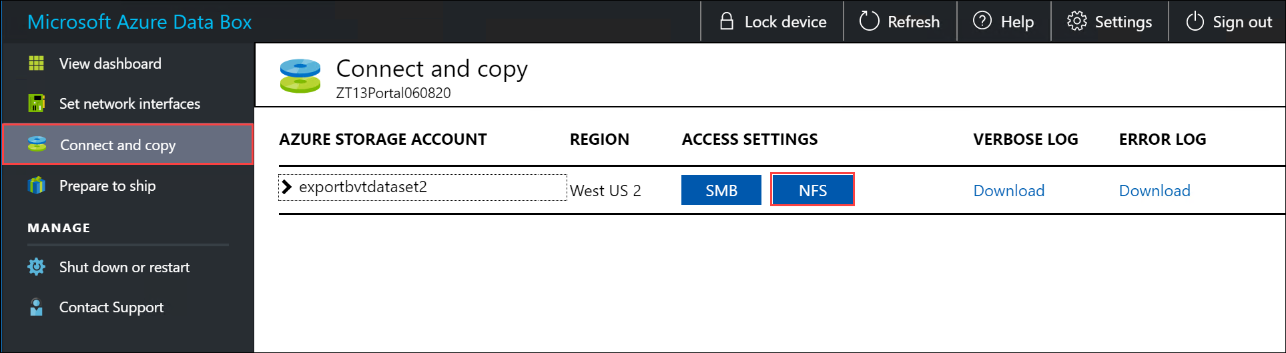Click the Connect and copy disk icon
1286x353 pixels.
(37, 144)
